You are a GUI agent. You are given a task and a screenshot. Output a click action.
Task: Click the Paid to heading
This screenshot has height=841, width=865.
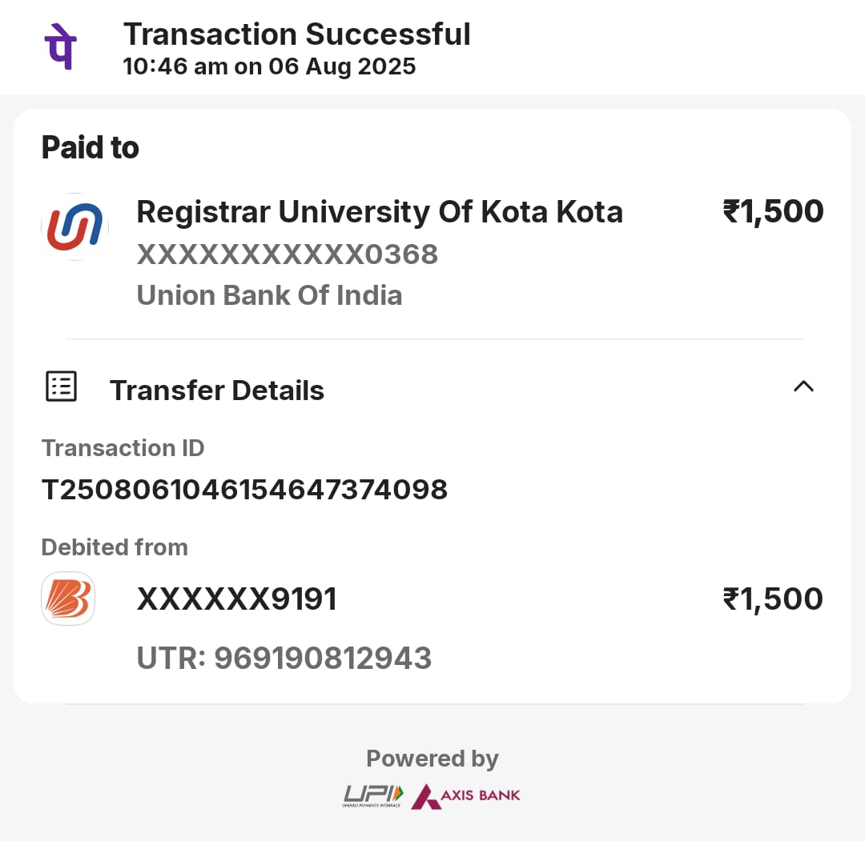[x=90, y=148]
